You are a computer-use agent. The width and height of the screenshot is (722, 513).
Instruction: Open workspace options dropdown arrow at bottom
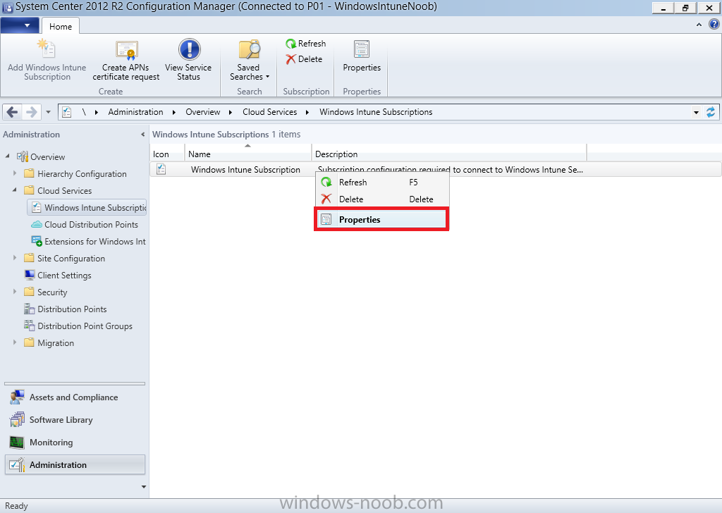coord(143,487)
